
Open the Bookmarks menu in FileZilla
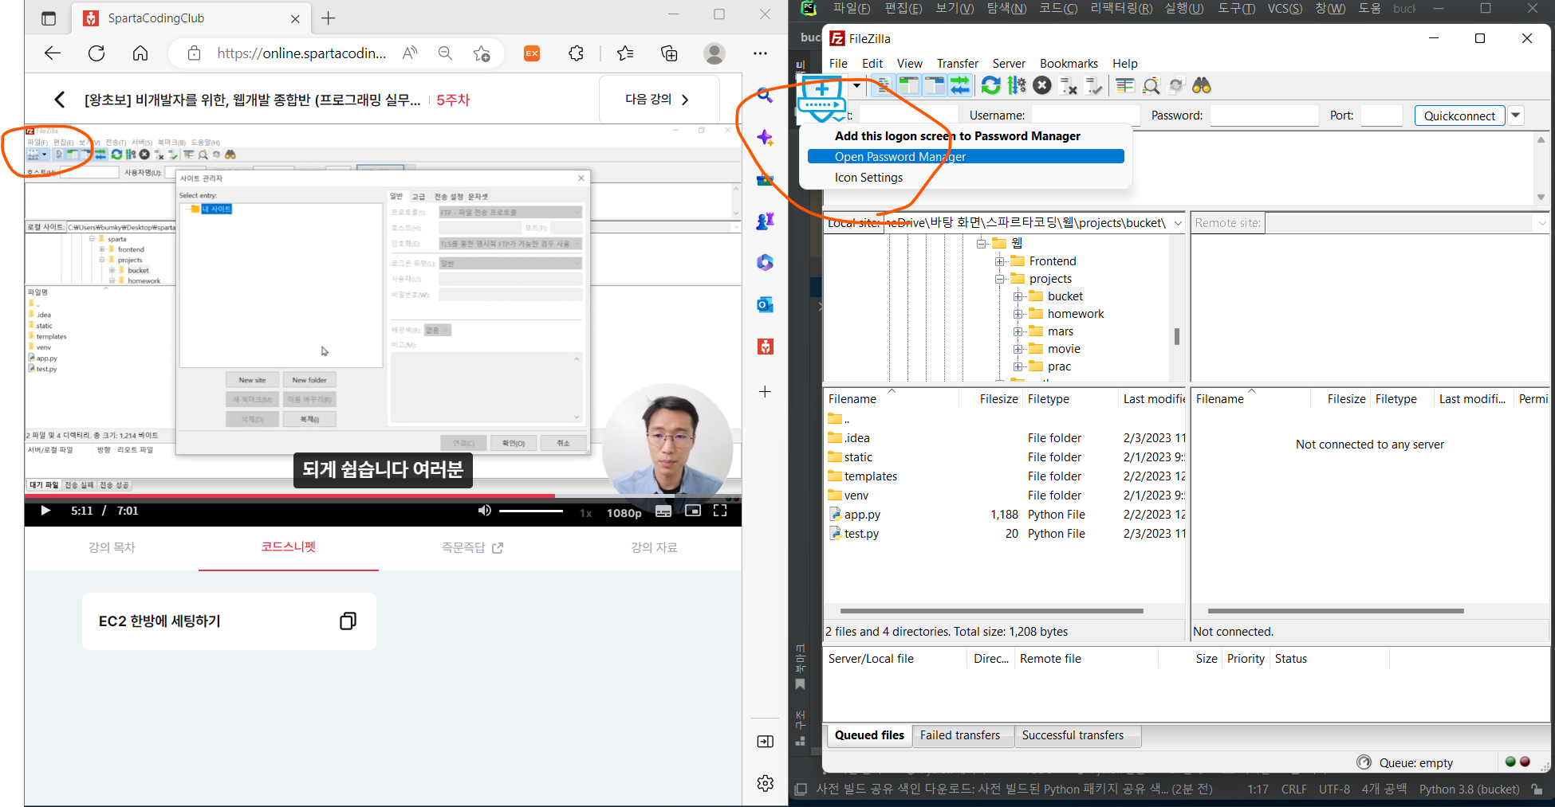[x=1069, y=64]
